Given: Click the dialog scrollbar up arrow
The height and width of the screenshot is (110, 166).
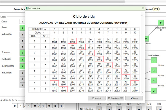Looking at the screenshot, I should [142, 15].
